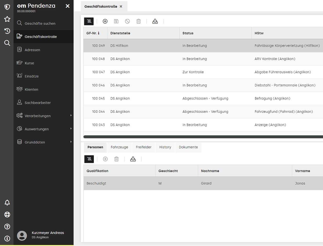
Task: Go to Geschäfte suchen in the sidebar
Action: pos(40,23)
